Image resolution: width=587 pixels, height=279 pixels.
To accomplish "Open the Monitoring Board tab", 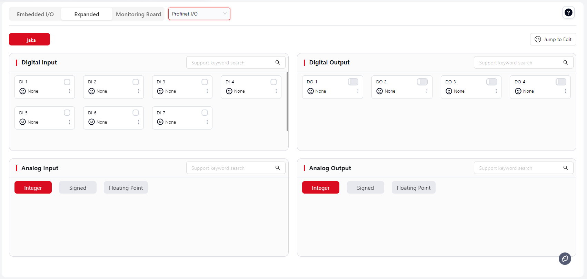I will (x=138, y=14).
